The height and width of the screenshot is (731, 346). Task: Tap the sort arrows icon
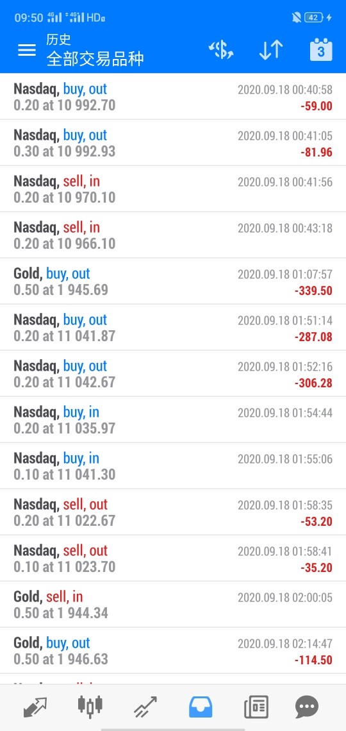click(x=270, y=50)
